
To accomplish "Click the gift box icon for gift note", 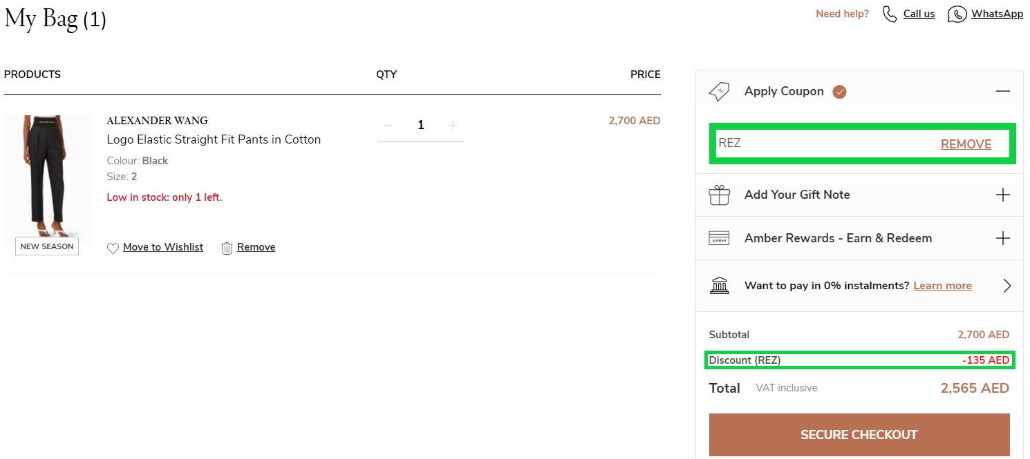I will 719,195.
